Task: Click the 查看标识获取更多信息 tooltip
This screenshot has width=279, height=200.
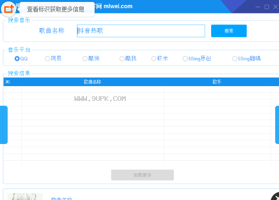Action: [x=57, y=9]
